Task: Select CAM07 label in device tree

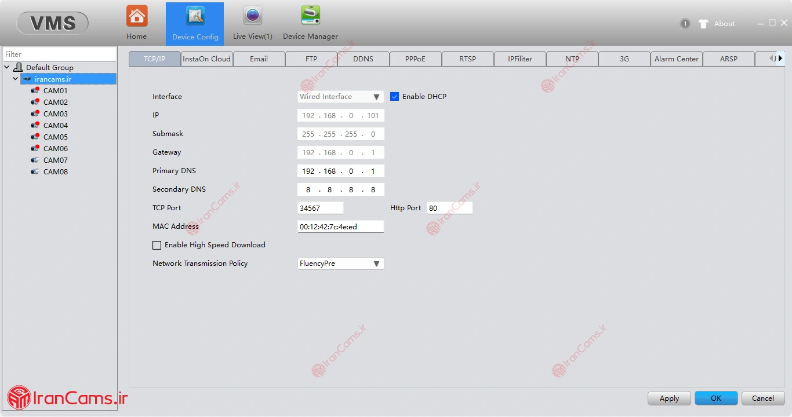Action: coord(56,160)
